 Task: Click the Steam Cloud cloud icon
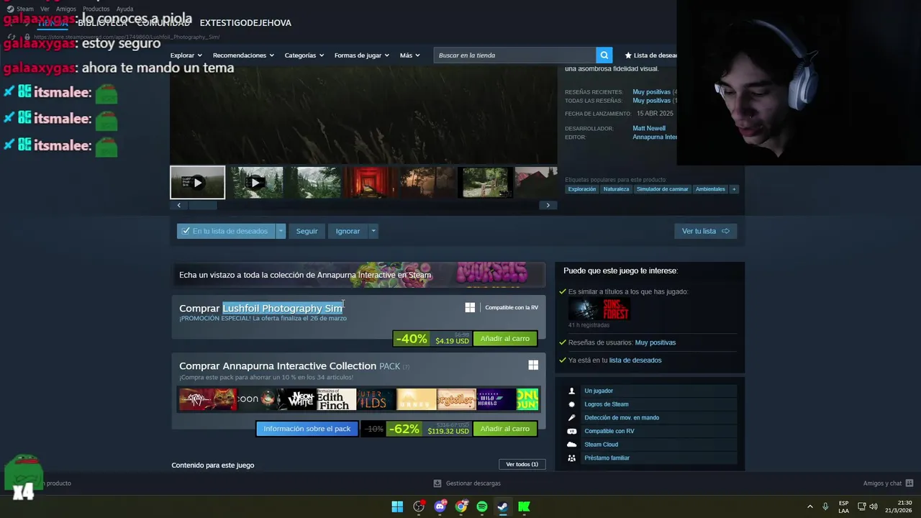point(572,445)
